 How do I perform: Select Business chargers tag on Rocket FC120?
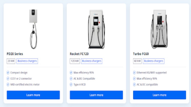click(x=92, y=61)
